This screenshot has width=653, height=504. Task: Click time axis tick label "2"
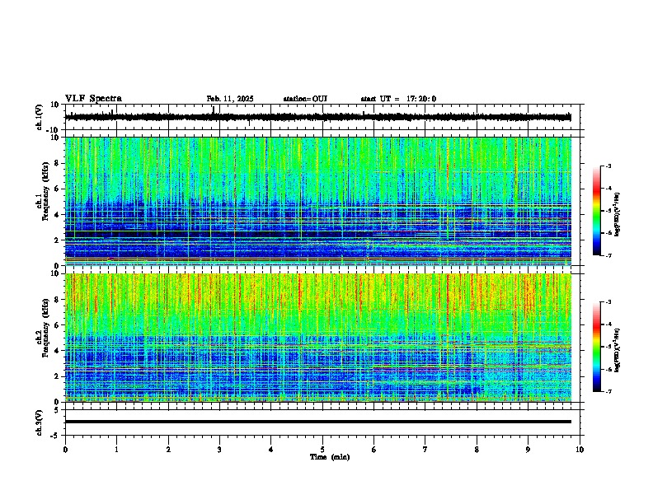coord(168,450)
